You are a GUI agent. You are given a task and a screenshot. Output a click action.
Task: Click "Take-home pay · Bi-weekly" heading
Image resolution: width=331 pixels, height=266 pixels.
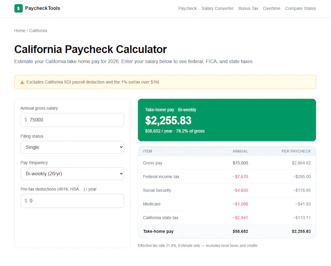pos(170,110)
